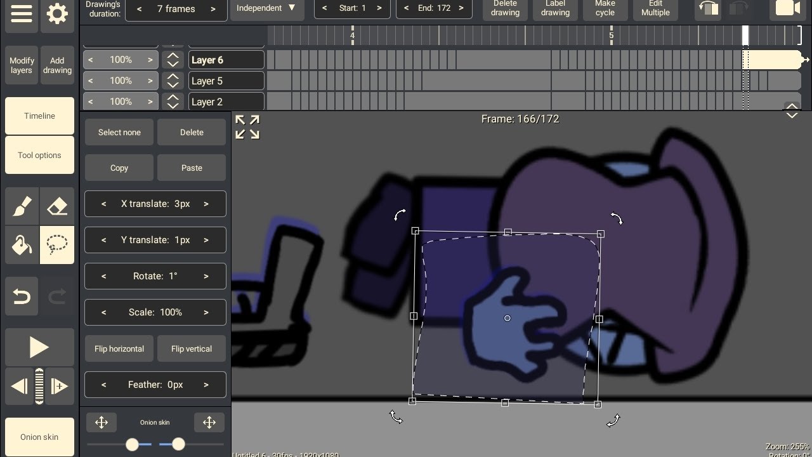This screenshot has width=812, height=457.
Task: Click top-middle scale handle of selection
Action: coord(507,232)
